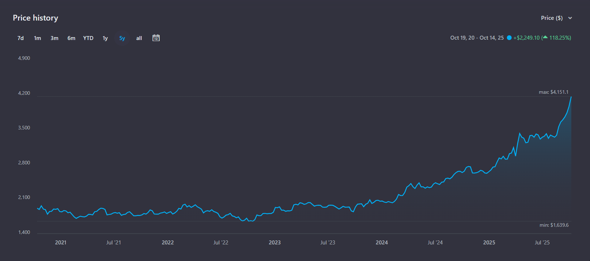Screen dimensions: 590x261
Task: Show all-time price history
Action: pyautogui.click(x=139, y=38)
